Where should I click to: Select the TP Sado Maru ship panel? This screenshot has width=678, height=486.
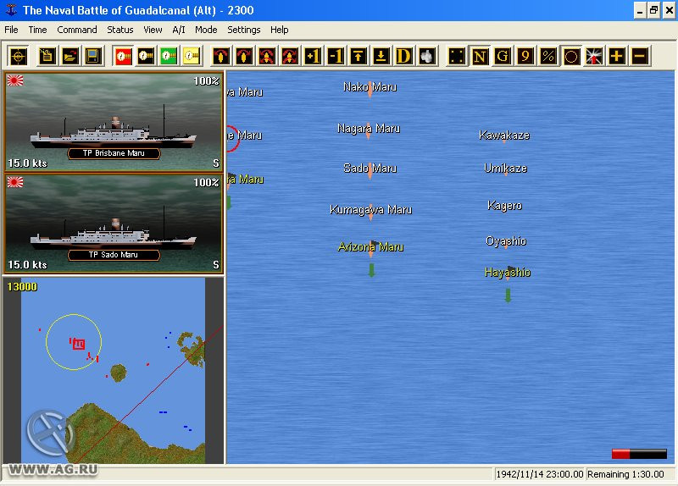pyautogui.click(x=114, y=224)
